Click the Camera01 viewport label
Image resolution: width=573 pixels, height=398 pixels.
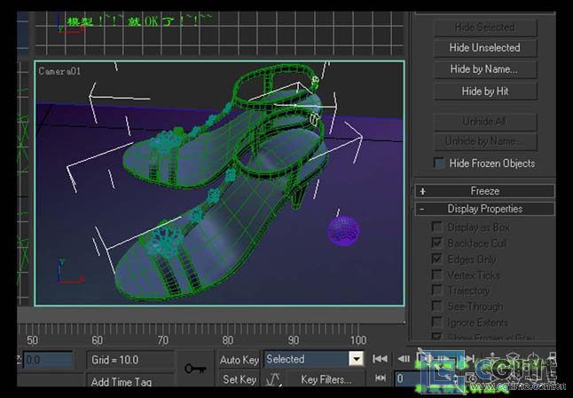(59, 70)
